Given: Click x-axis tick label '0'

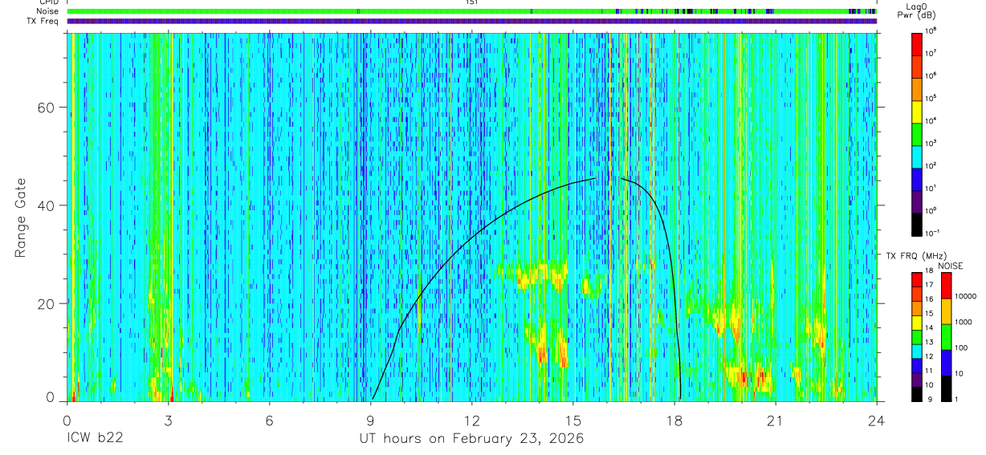Looking at the screenshot, I should point(67,420).
